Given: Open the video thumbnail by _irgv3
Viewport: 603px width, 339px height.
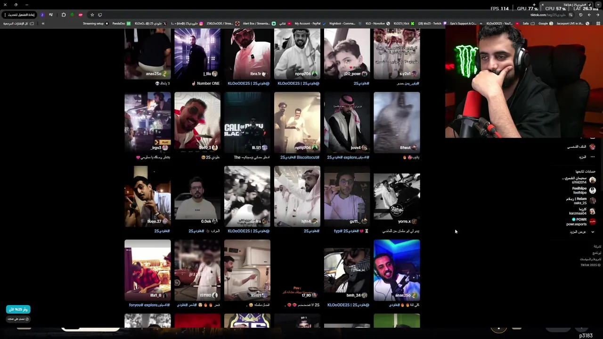Looking at the screenshot, I should pos(147,122).
